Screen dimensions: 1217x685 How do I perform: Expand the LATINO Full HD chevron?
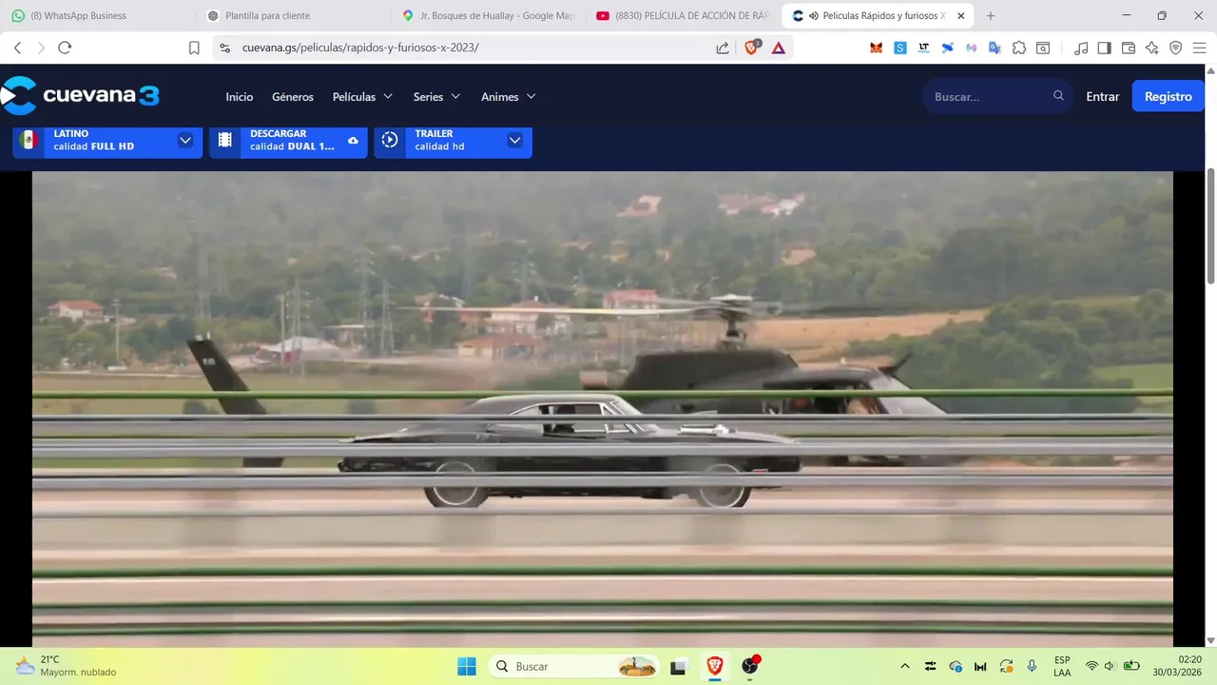click(x=185, y=140)
